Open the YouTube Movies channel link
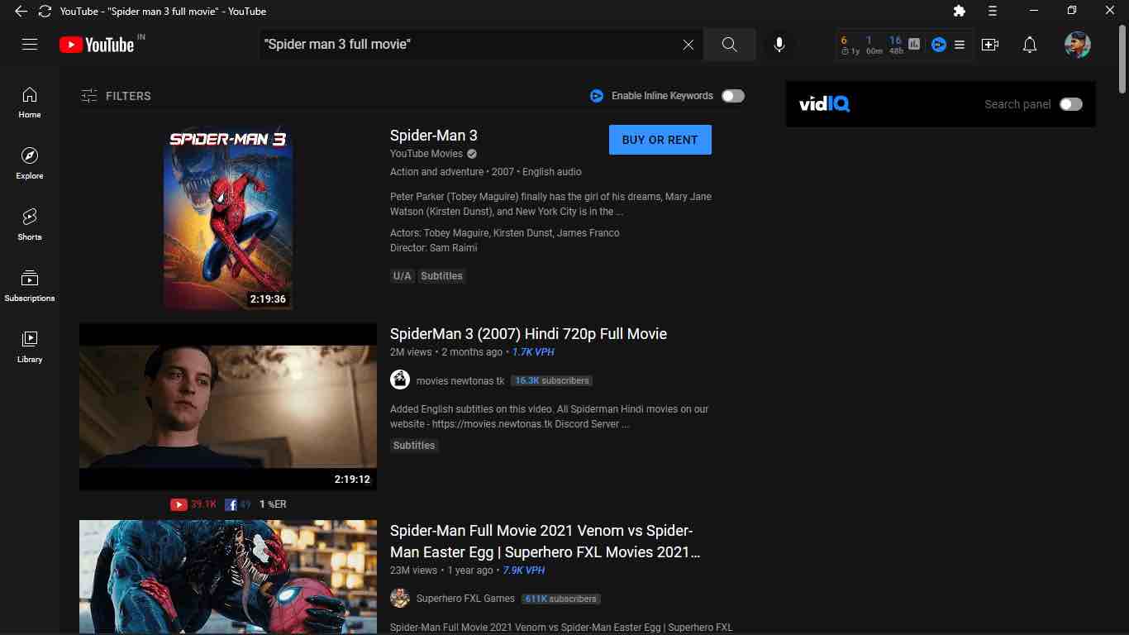 426,154
